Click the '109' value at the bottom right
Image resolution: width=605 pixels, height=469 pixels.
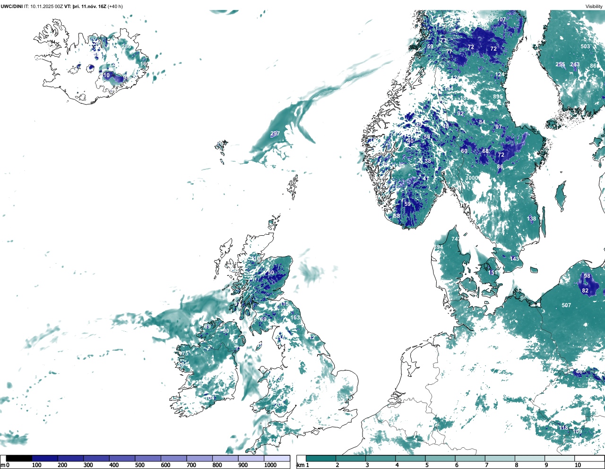tap(577, 431)
